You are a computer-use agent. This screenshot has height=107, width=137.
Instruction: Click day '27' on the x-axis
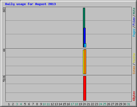pos(112,104)
